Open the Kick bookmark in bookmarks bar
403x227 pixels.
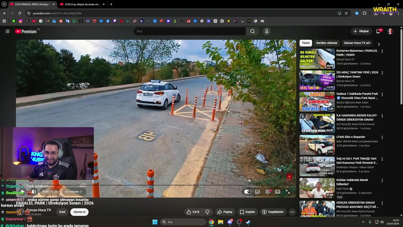coord(14,21)
